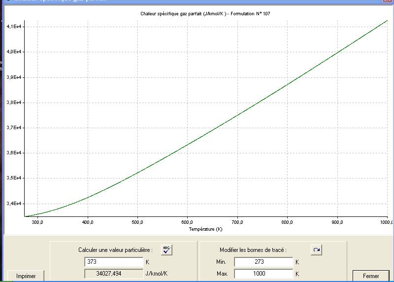Click the y-axis tick label 3,4E+4
The width and height of the screenshot is (394, 282).
point(15,203)
